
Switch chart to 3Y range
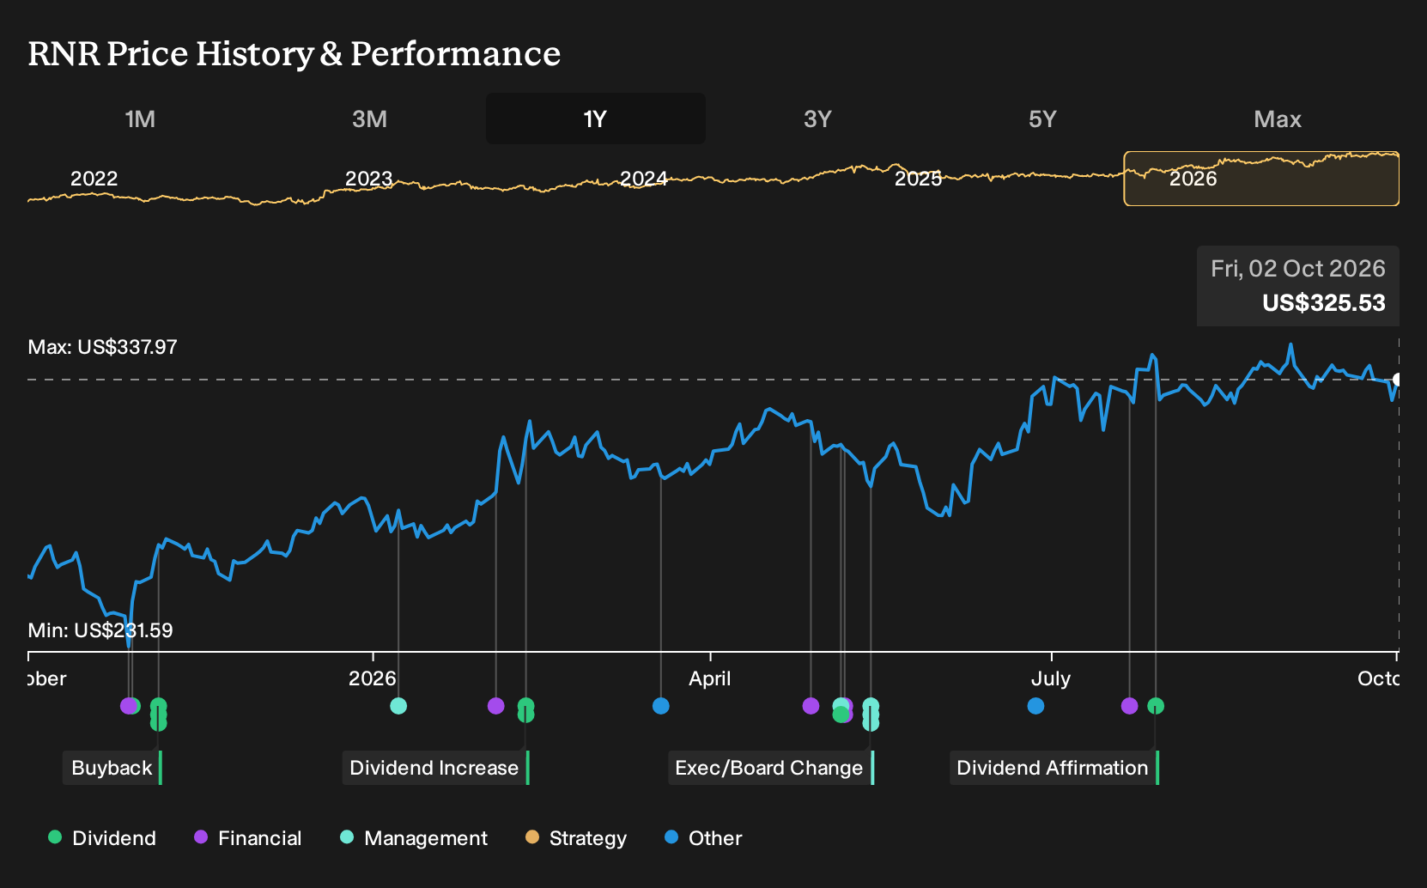[x=817, y=119]
